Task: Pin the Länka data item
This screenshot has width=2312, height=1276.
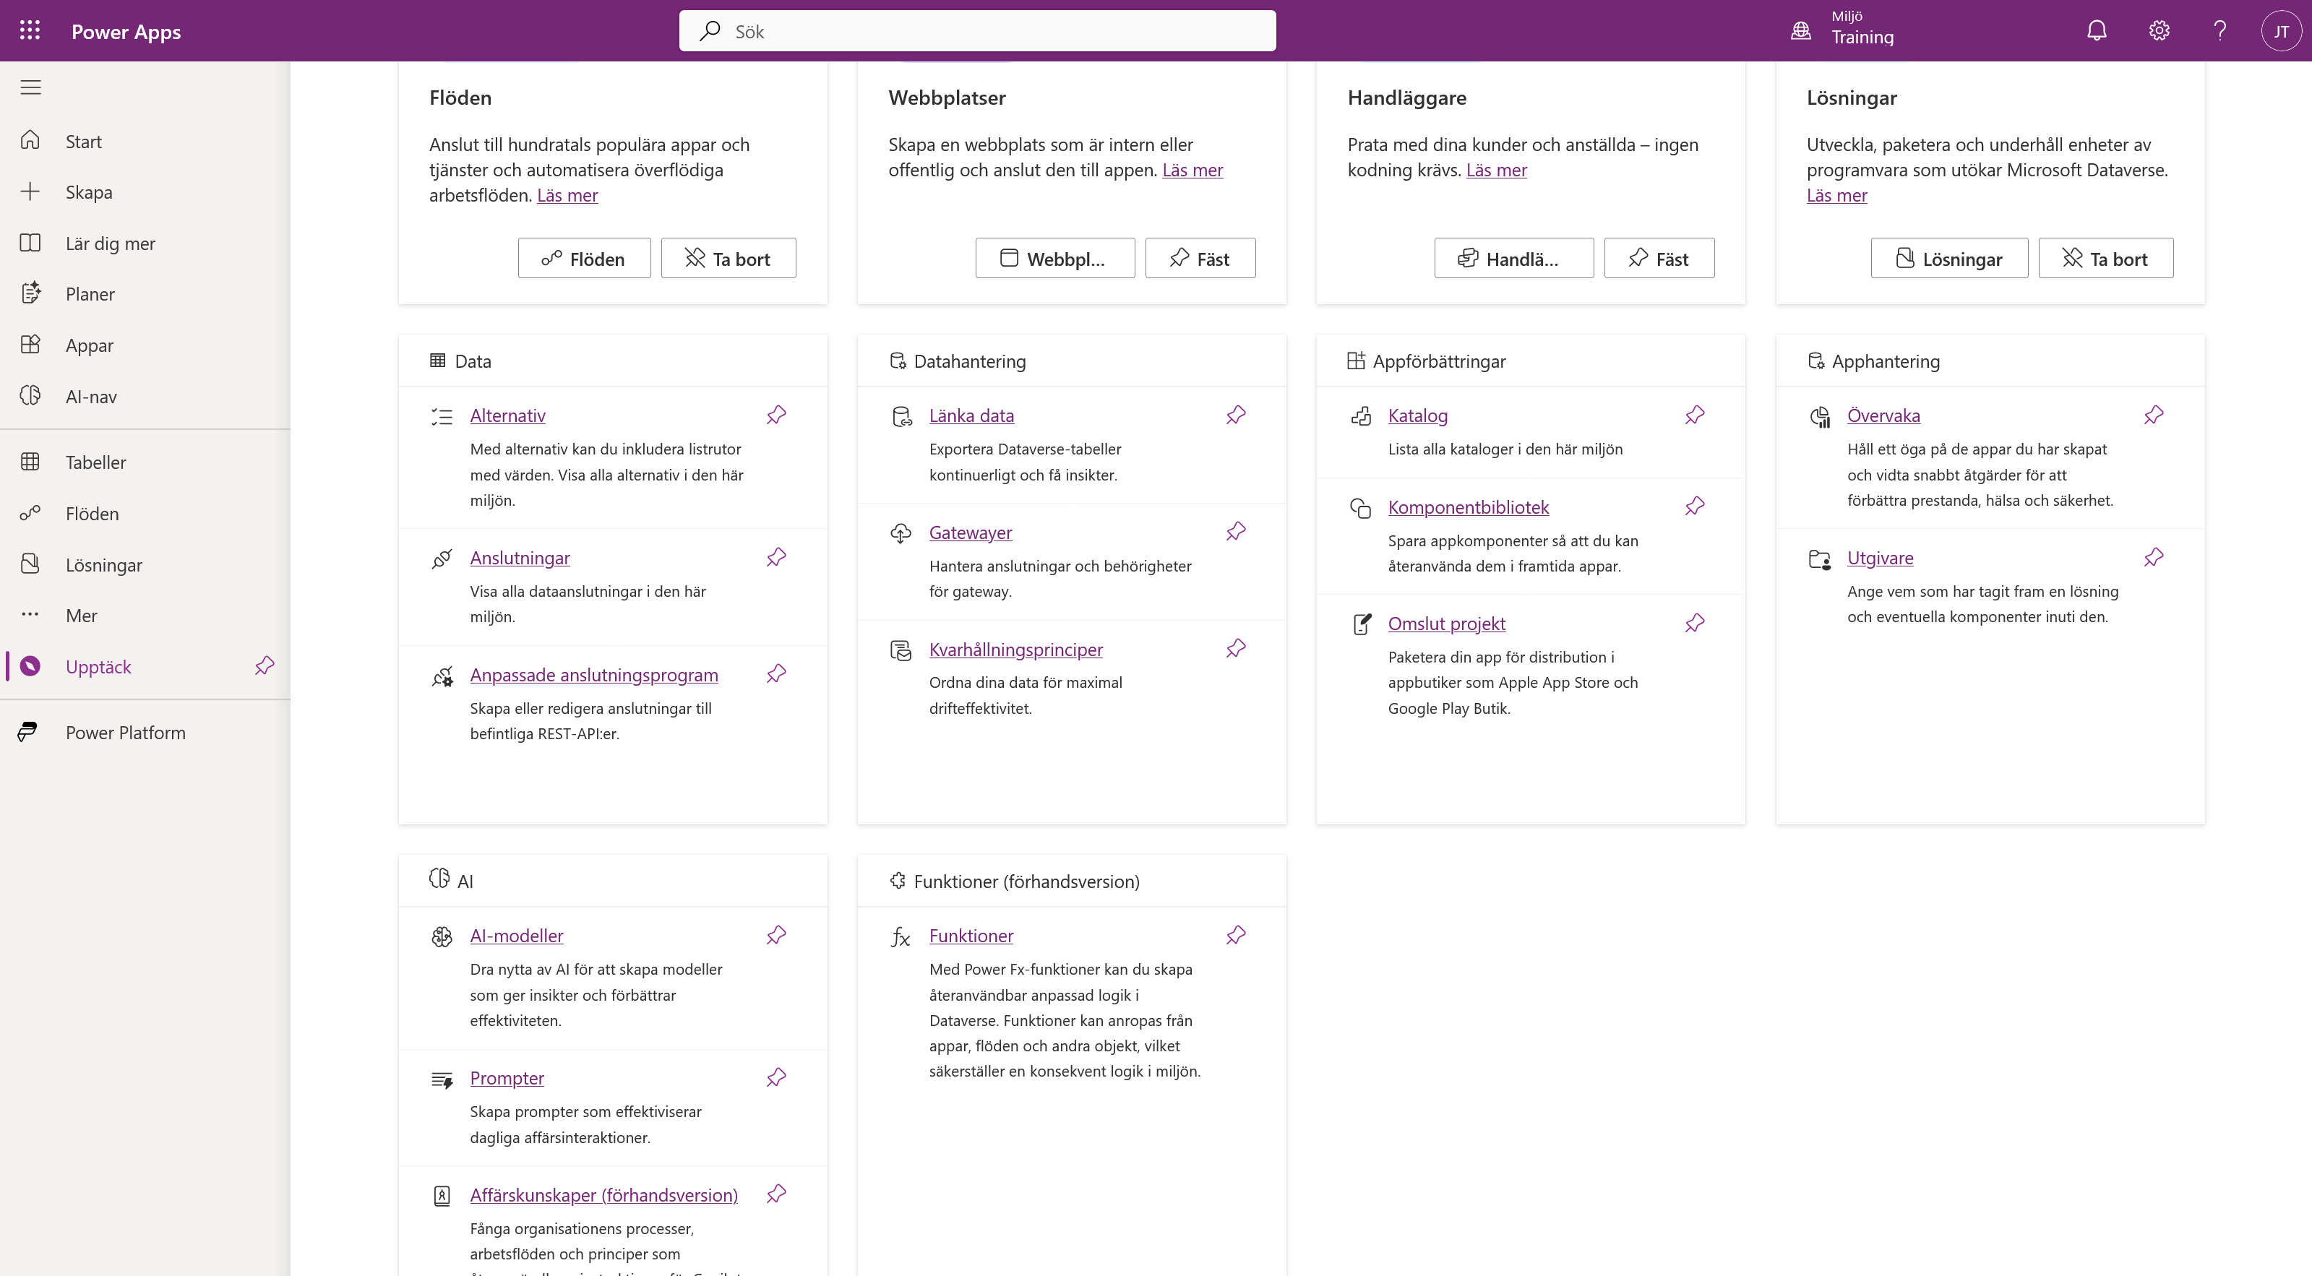Action: [1236, 415]
